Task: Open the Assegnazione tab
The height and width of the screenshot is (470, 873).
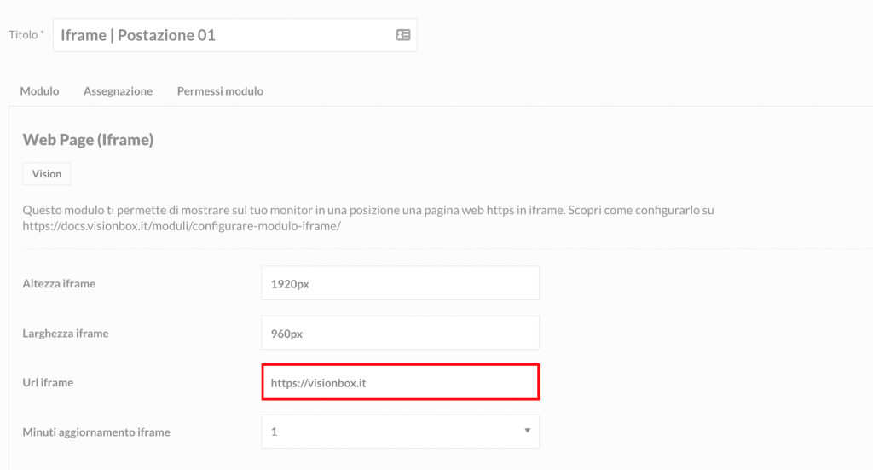Action: tap(118, 90)
